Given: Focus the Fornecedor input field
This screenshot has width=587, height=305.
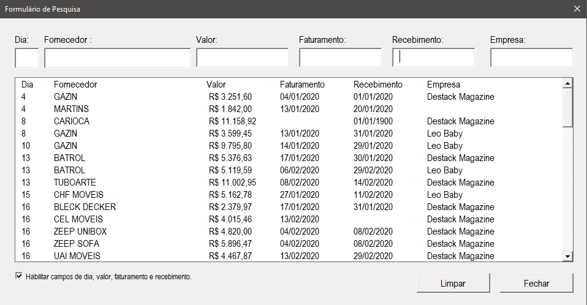Looking at the screenshot, I should pos(117,58).
